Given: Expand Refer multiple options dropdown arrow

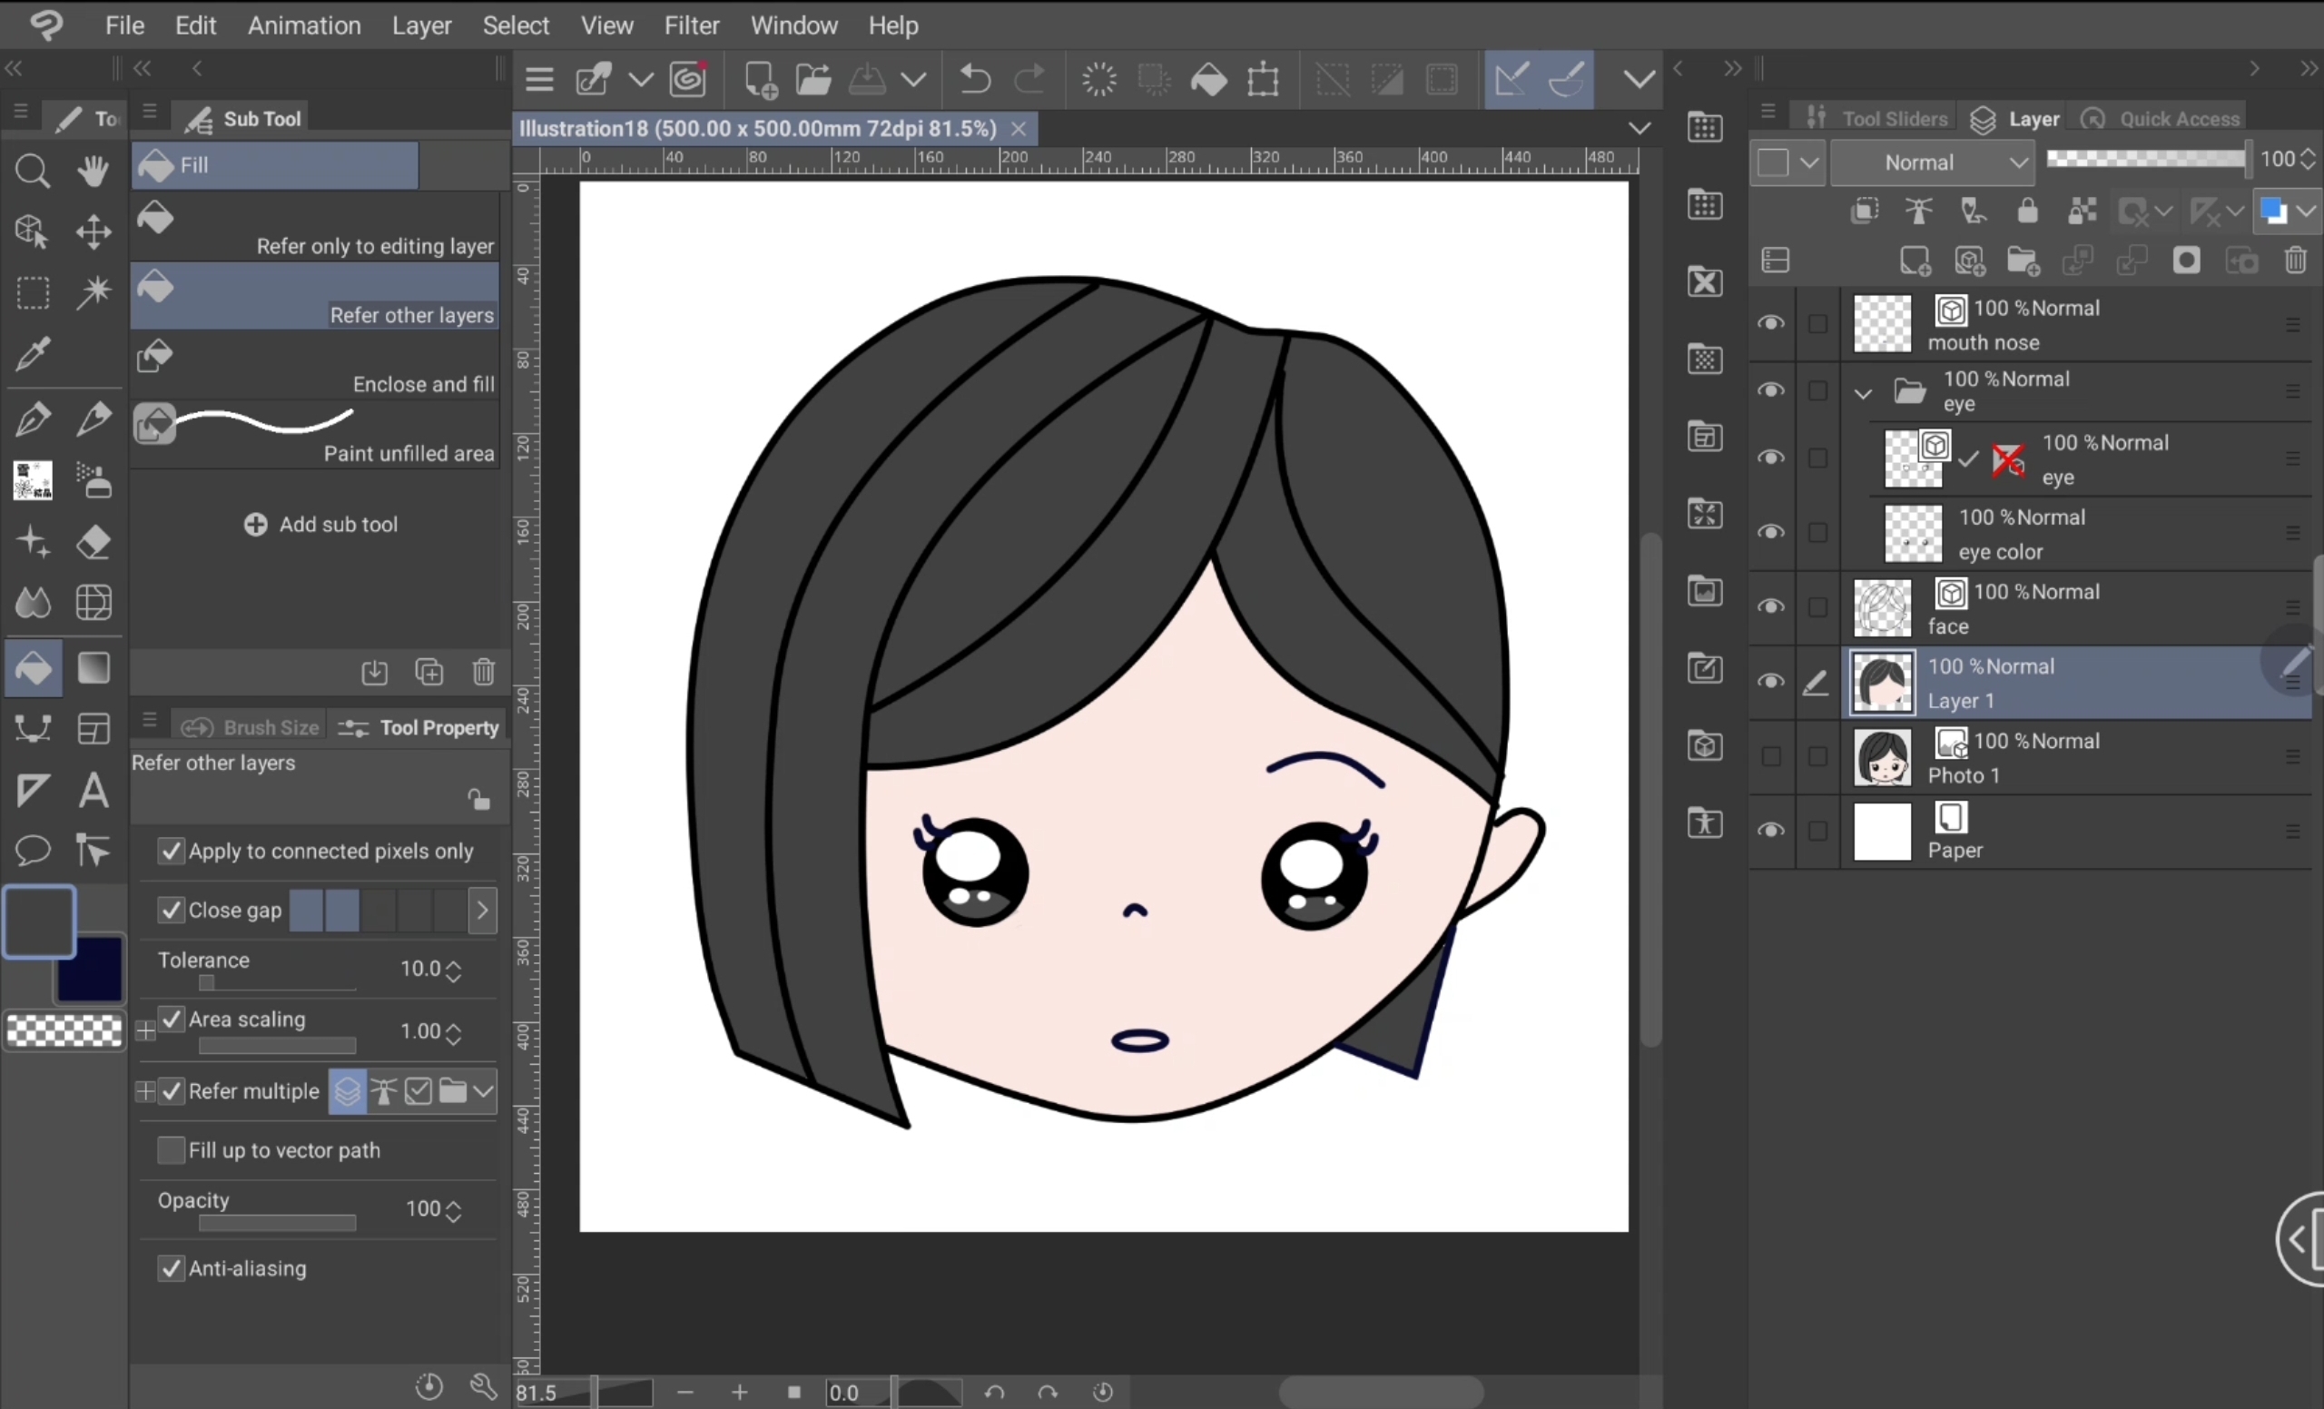Looking at the screenshot, I should click(x=483, y=1091).
